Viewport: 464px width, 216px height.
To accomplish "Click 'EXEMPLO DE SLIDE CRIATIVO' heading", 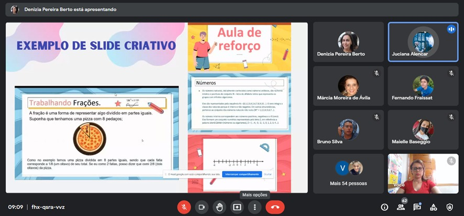I will tap(96, 46).
